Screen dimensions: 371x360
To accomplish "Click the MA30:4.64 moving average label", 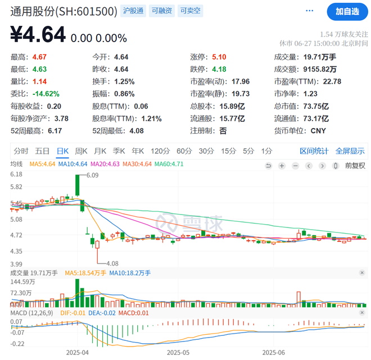I will pos(137,164).
